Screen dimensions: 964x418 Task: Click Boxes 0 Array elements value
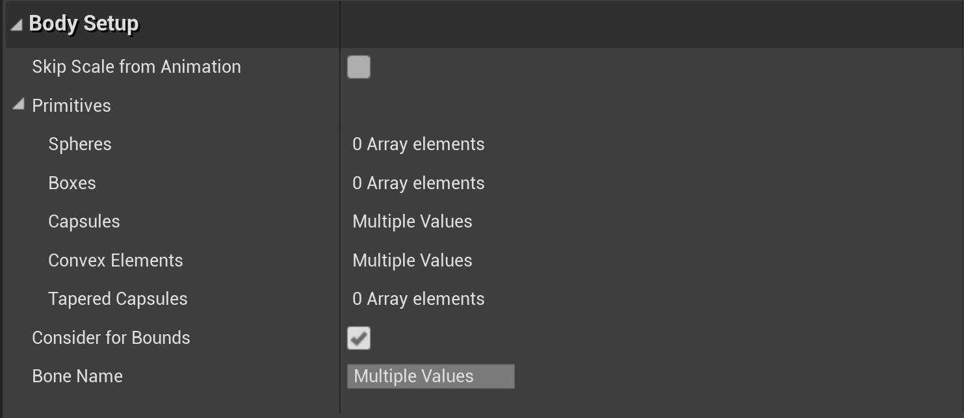419,183
